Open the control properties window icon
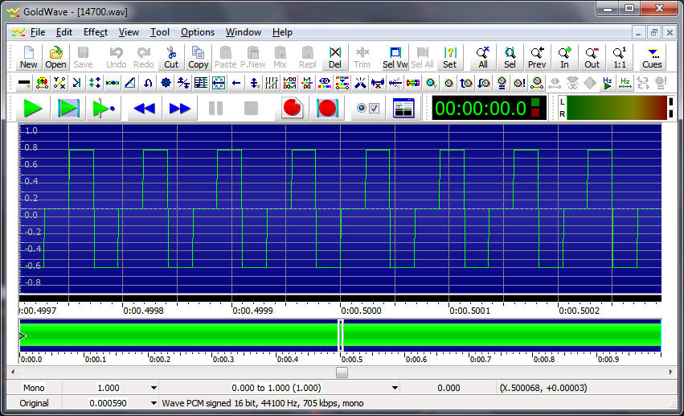684x416 pixels. (x=403, y=109)
